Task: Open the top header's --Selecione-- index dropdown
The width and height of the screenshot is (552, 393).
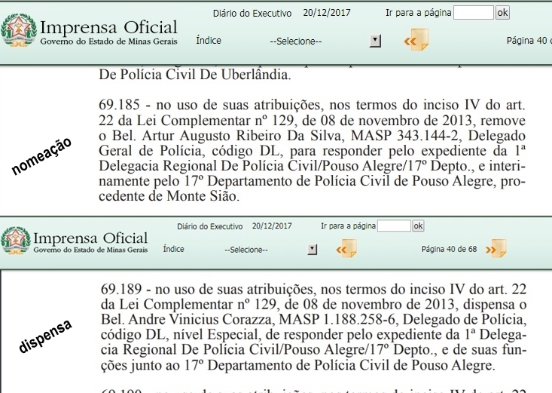Action: tap(295, 41)
